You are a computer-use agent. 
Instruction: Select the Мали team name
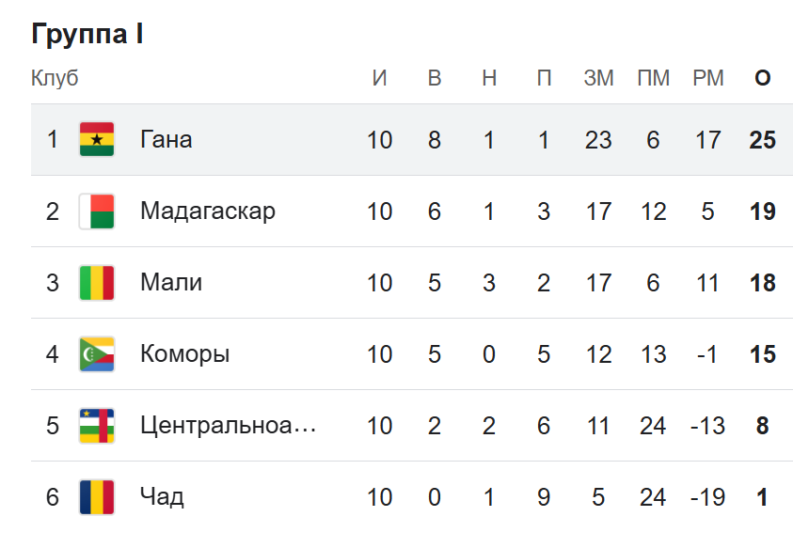pyautogui.click(x=171, y=283)
